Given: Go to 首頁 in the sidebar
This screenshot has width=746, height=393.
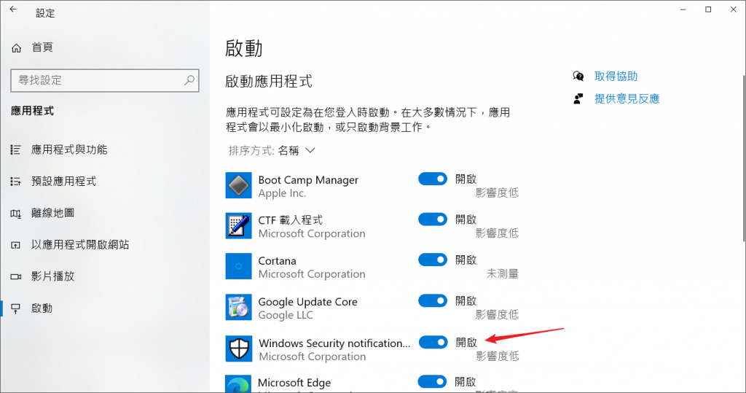Looking at the screenshot, I should tap(42, 47).
